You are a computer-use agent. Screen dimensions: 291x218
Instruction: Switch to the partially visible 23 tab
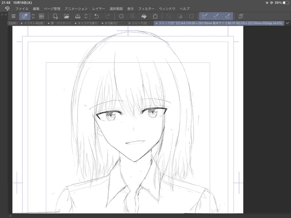point(12,23)
